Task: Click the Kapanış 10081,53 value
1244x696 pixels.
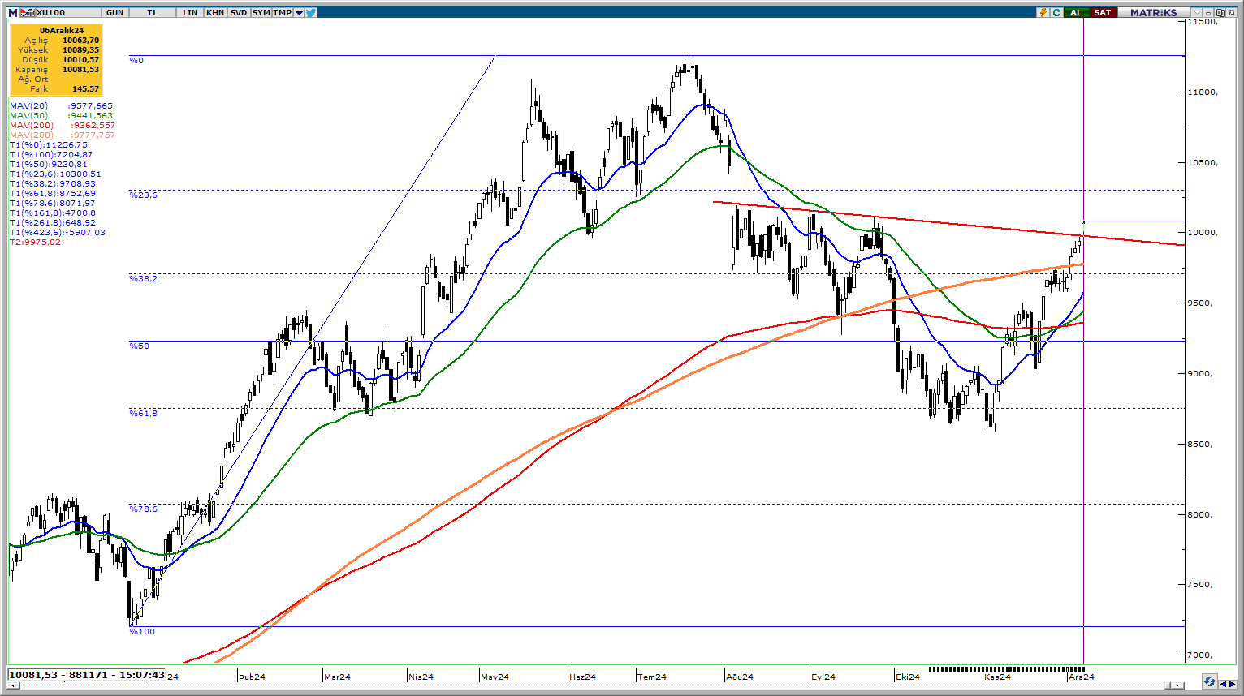Action: click(80, 70)
